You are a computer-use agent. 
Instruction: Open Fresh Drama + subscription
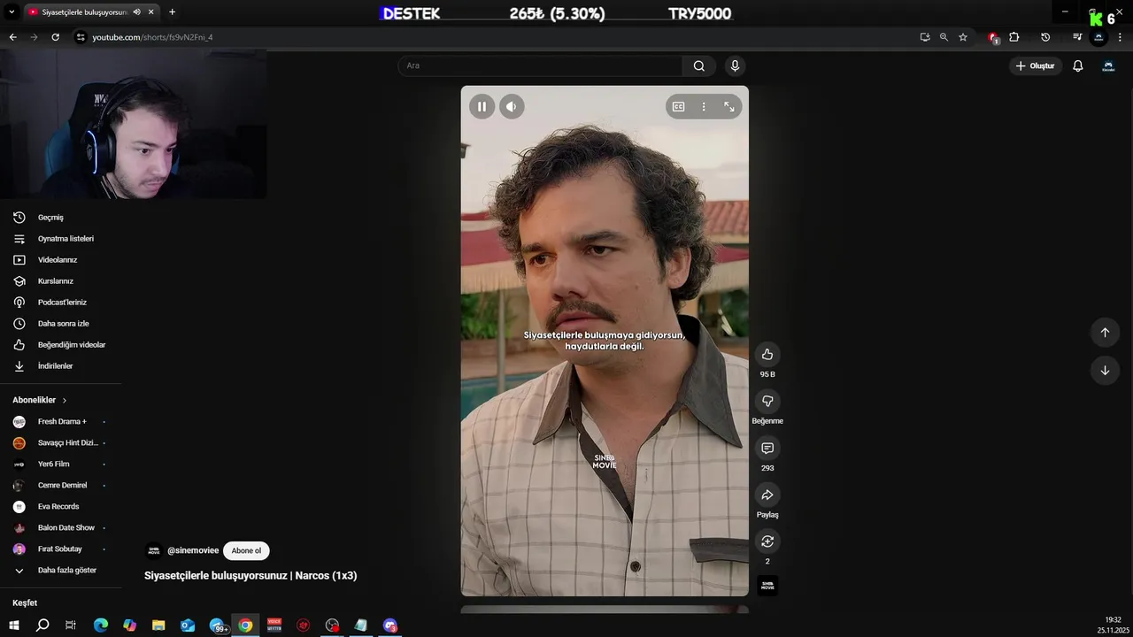61,422
